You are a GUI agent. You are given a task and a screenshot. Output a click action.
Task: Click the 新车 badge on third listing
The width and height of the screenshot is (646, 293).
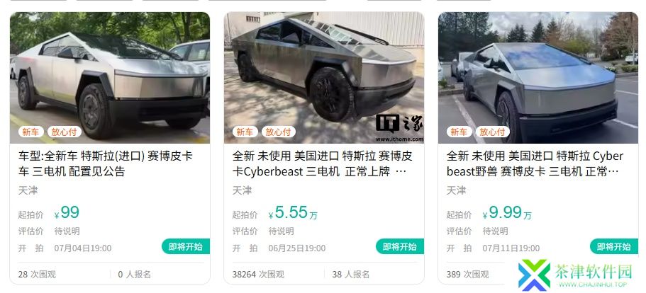[460, 132]
